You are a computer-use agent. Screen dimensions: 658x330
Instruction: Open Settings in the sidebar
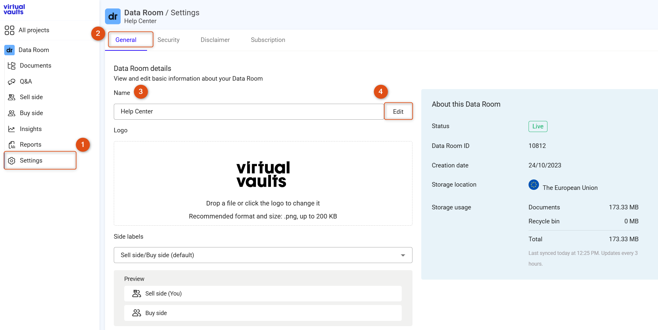pos(31,161)
